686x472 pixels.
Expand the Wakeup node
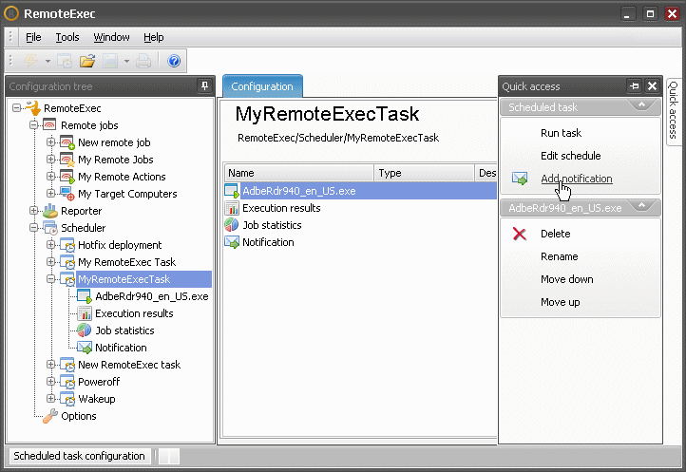[x=50, y=398]
